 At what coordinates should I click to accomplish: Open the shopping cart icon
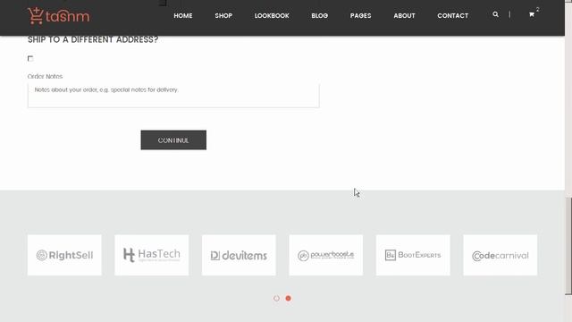click(532, 14)
